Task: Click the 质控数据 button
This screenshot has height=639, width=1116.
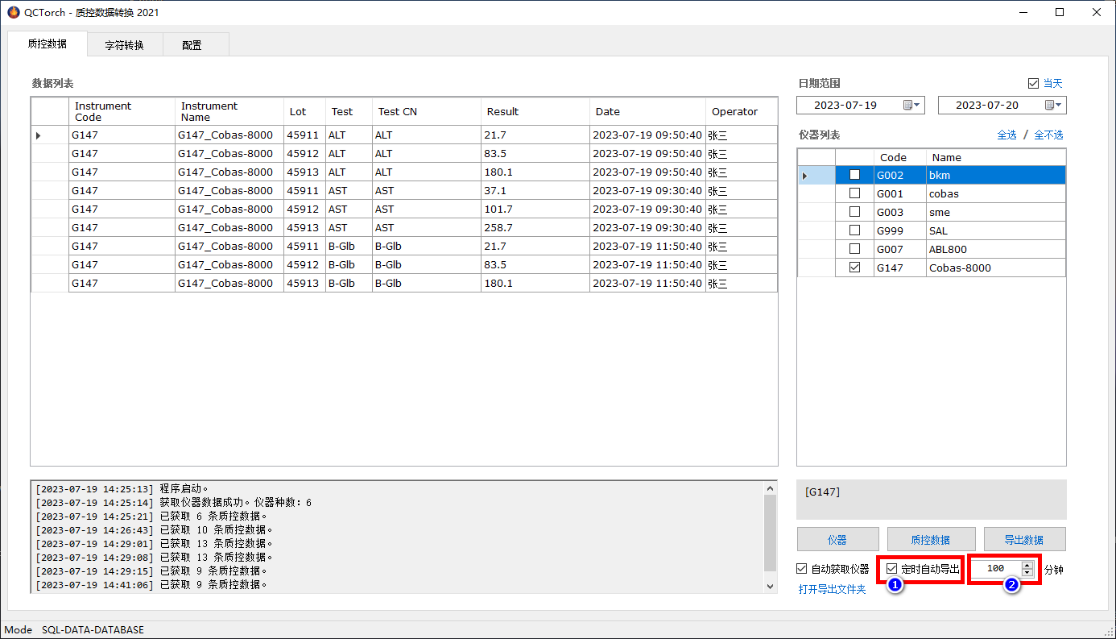Action: (930, 540)
